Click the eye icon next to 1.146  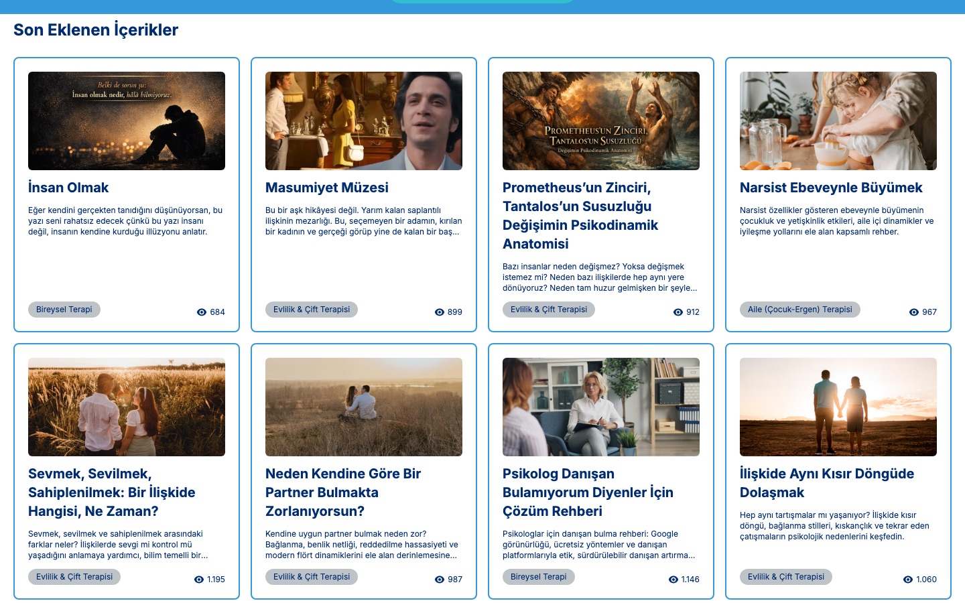click(x=673, y=580)
